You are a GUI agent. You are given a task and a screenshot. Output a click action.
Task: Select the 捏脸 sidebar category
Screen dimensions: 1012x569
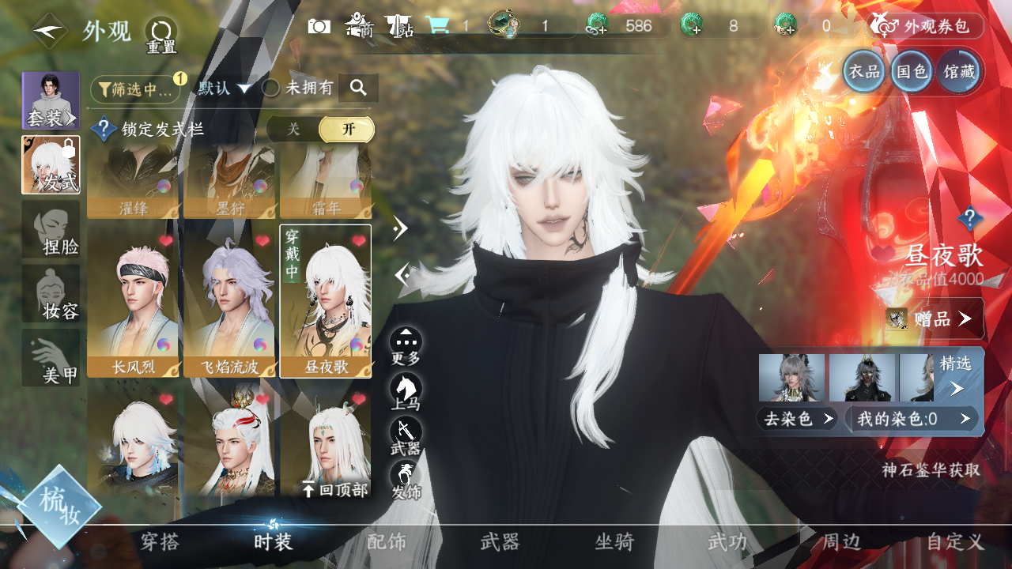pyautogui.click(x=51, y=229)
